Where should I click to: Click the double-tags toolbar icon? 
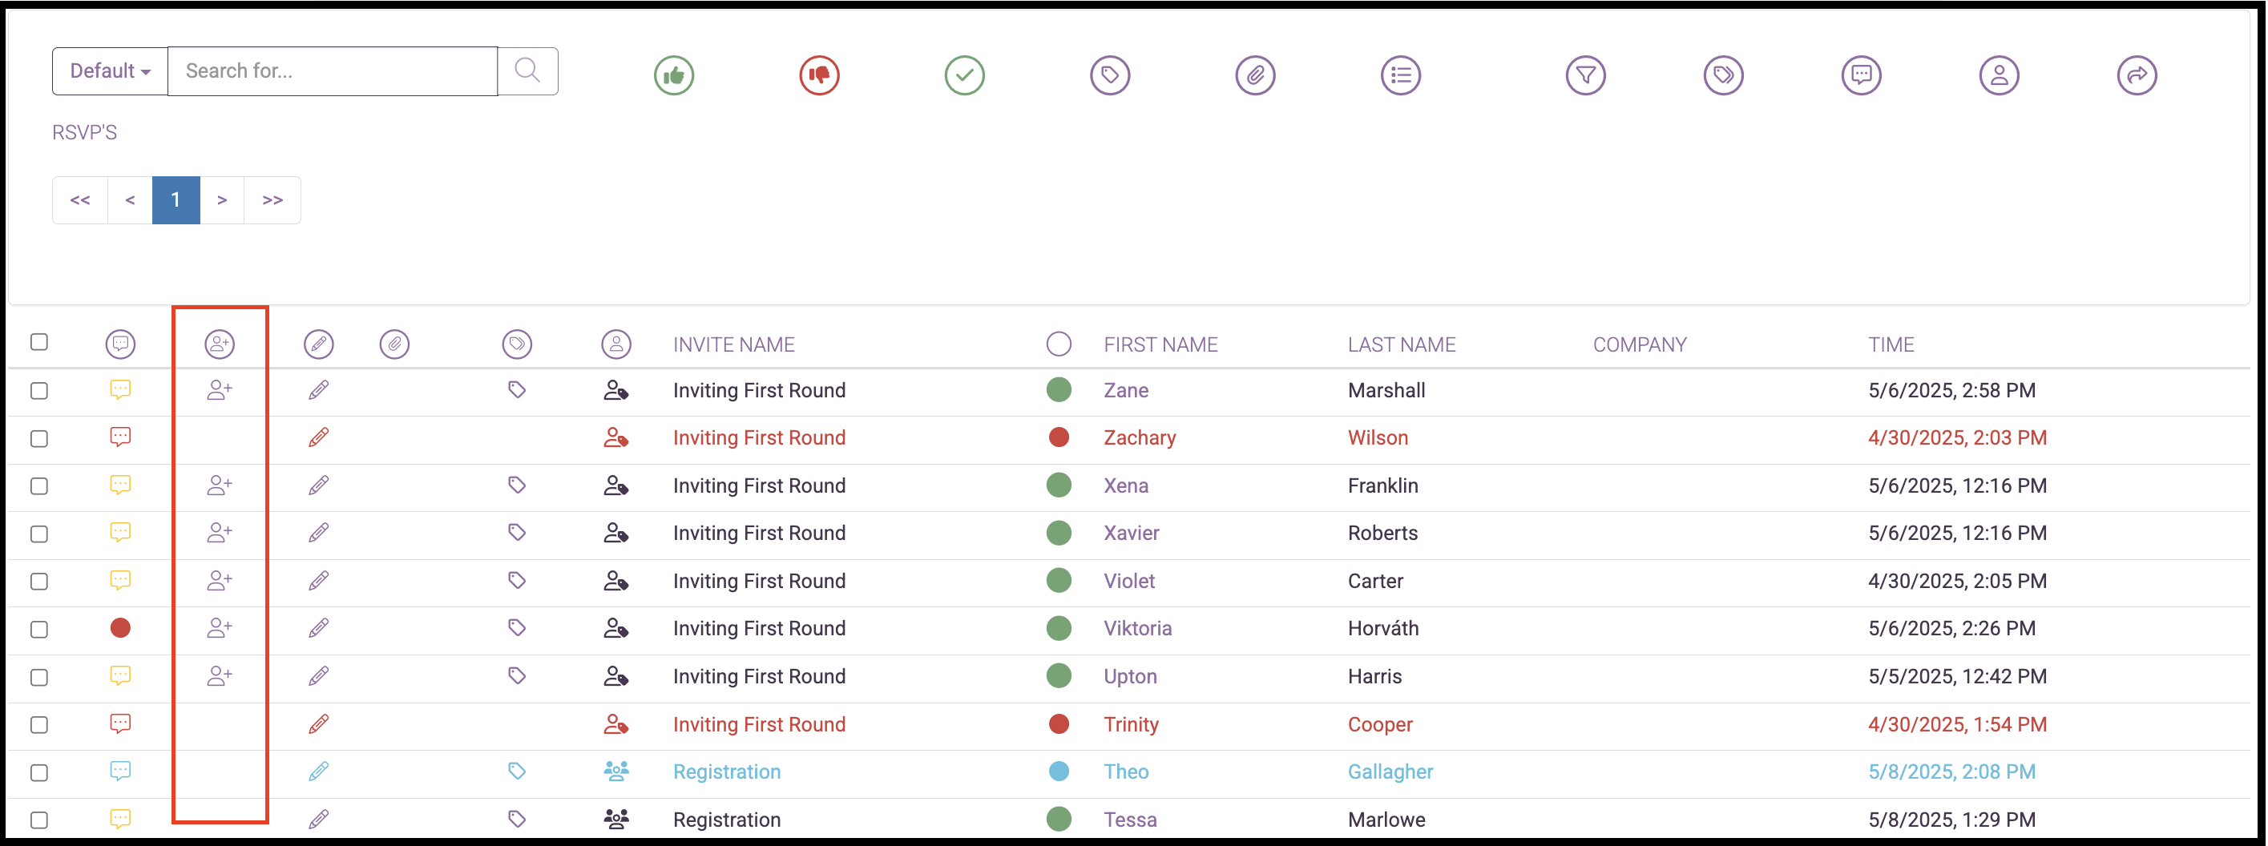[1723, 75]
